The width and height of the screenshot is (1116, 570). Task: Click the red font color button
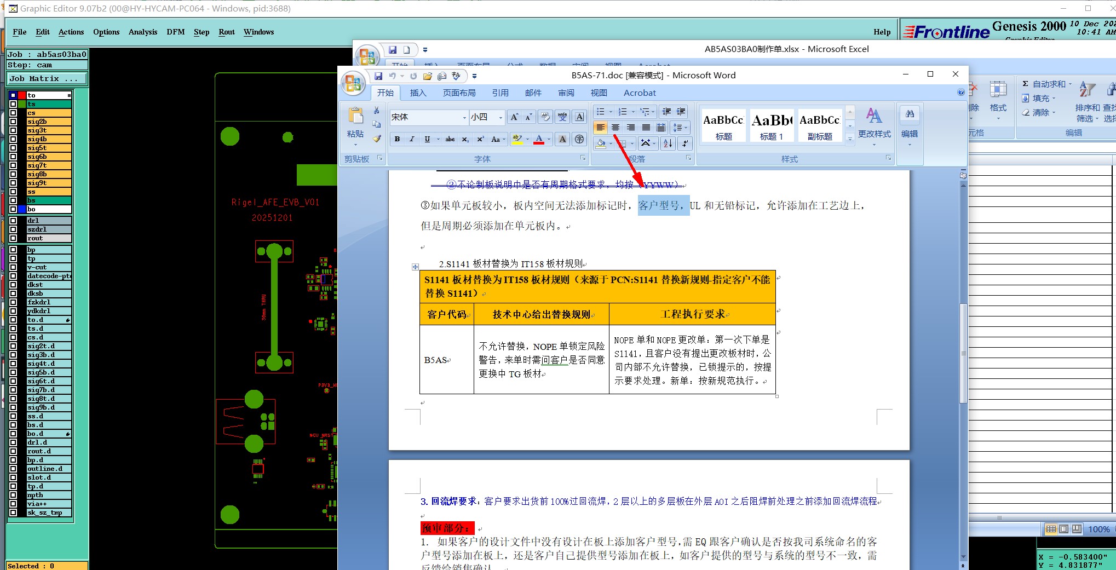coord(539,139)
